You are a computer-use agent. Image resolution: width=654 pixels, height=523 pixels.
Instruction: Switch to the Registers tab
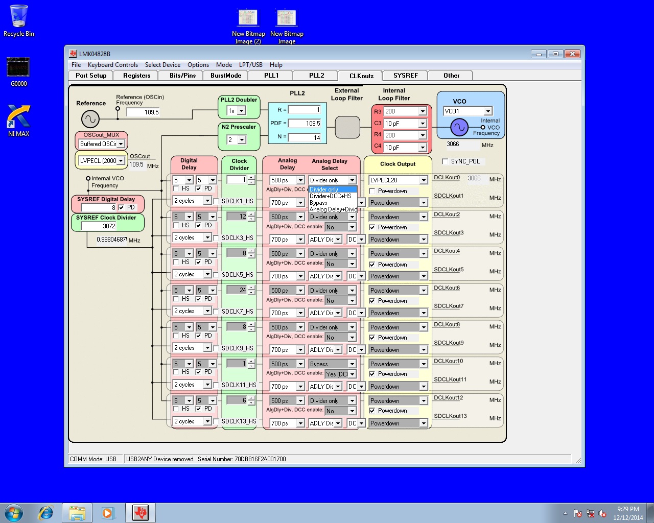coord(137,76)
